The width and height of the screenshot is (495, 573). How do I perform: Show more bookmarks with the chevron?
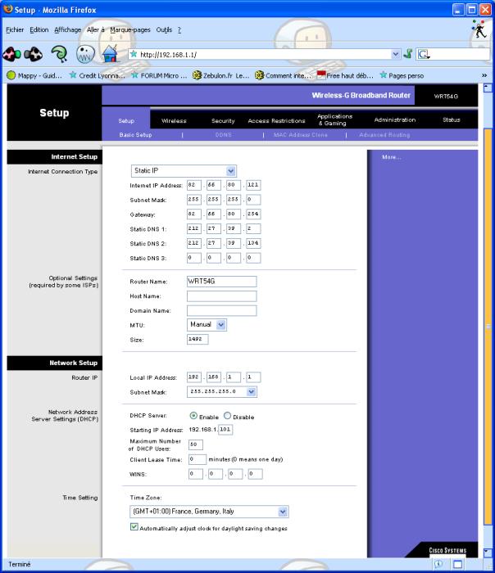[484, 75]
